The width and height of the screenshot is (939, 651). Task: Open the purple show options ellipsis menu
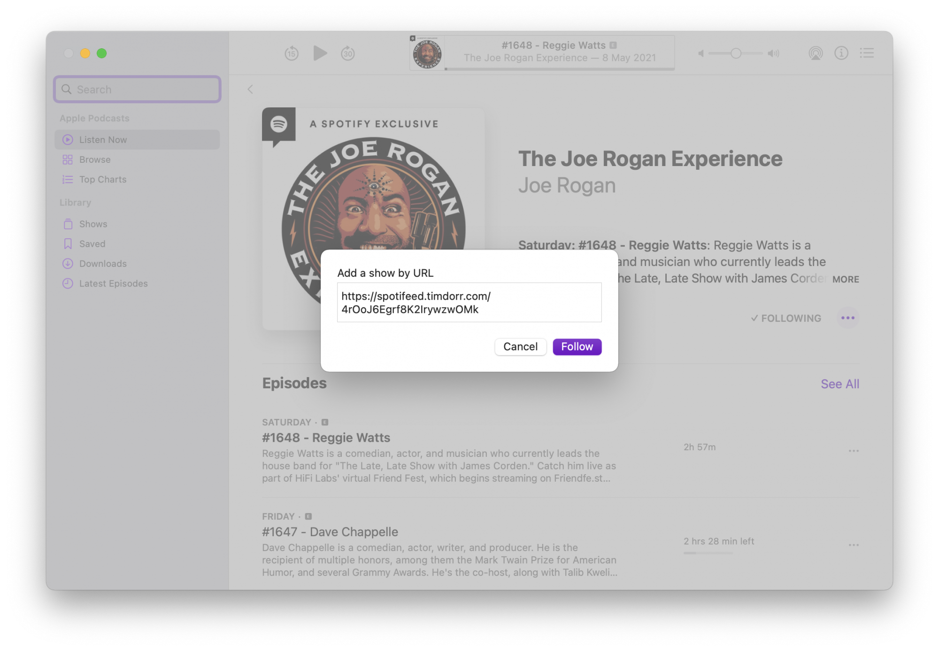click(x=847, y=318)
